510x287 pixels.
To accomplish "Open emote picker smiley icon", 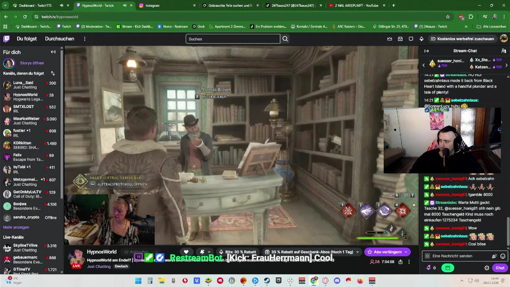I will pyautogui.click(x=503, y=256).
